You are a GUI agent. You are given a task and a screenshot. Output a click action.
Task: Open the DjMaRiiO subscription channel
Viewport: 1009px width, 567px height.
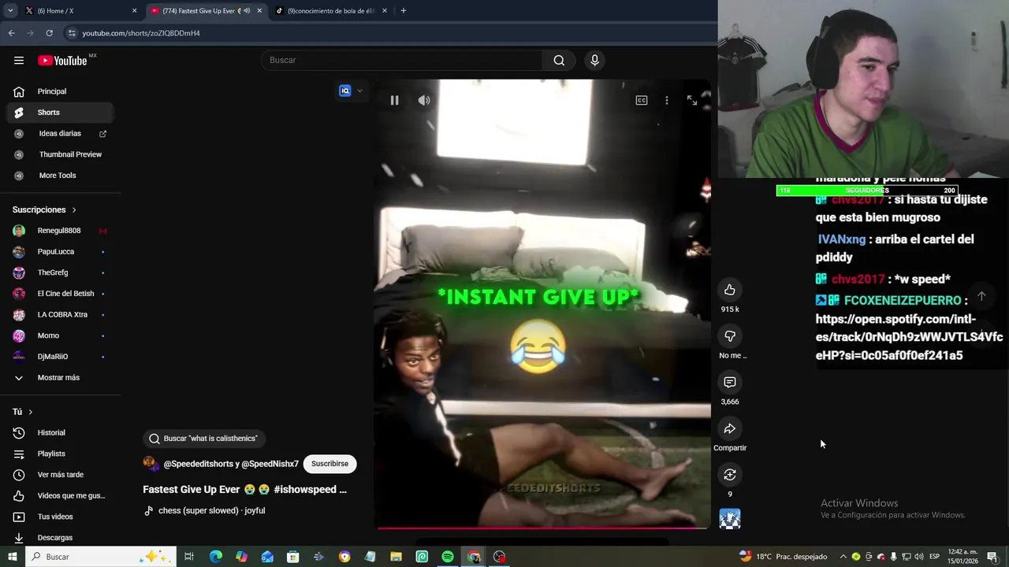coord(60,357)
